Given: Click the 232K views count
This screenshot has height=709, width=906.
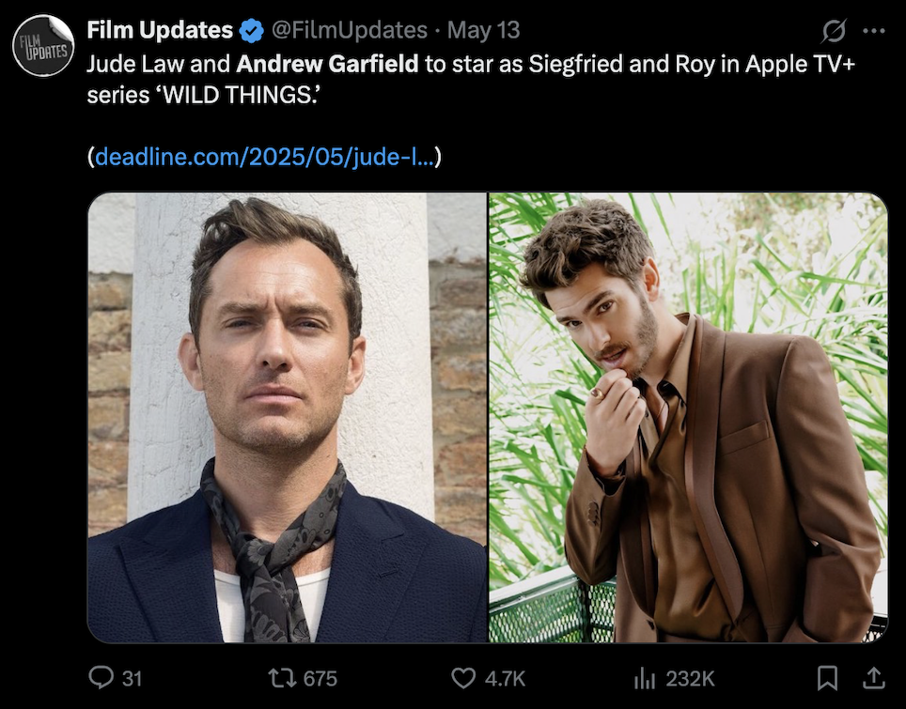Looking at the screenshot, I should [x=690, y=678].
